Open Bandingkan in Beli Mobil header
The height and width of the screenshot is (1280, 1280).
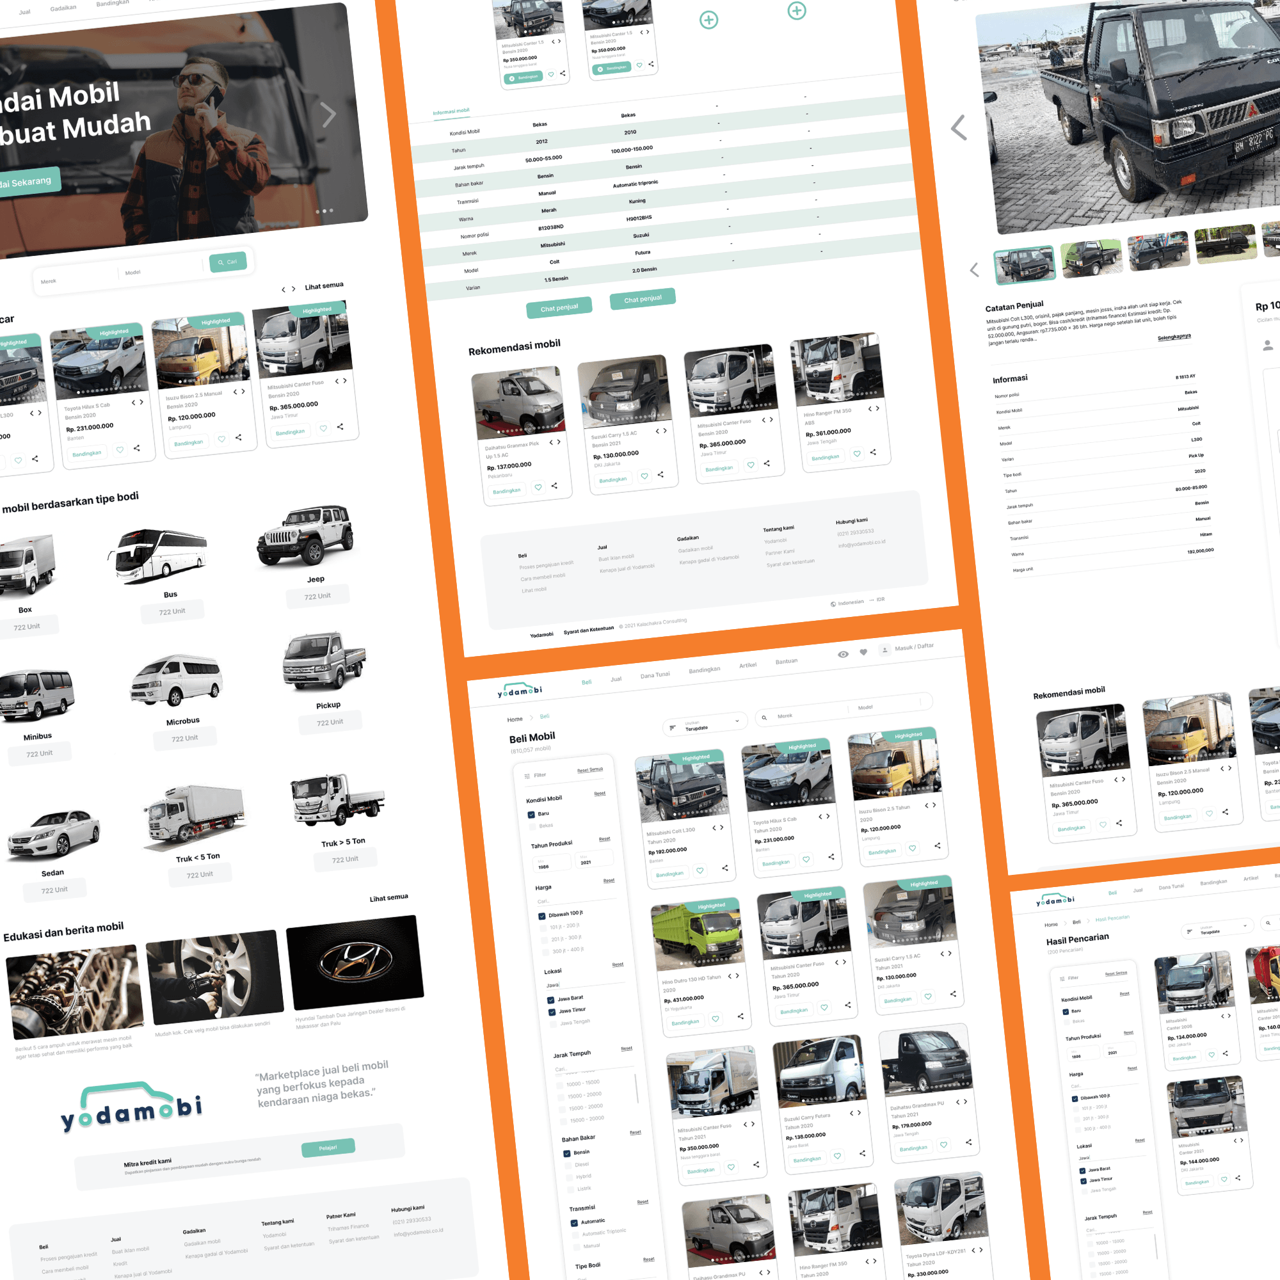pyautogui.click(x=704, y=670)
